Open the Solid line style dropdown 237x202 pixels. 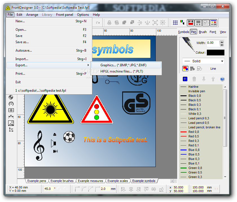[203, 61]
